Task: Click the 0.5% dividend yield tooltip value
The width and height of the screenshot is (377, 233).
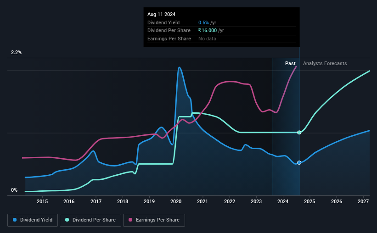Action: point(203,22)
